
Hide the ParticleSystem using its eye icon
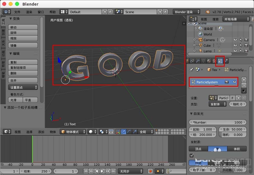235,82
